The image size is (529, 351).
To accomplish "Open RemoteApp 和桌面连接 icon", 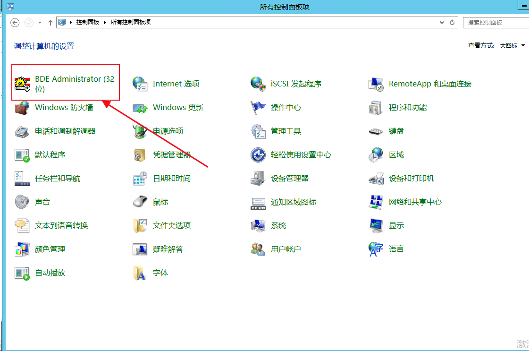I will point(376,84).
